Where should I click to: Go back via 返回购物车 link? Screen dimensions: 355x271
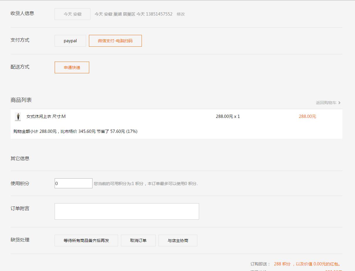[x=326, y=103]
